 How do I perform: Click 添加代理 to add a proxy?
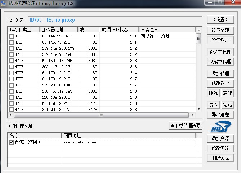(x=220, y=74)
